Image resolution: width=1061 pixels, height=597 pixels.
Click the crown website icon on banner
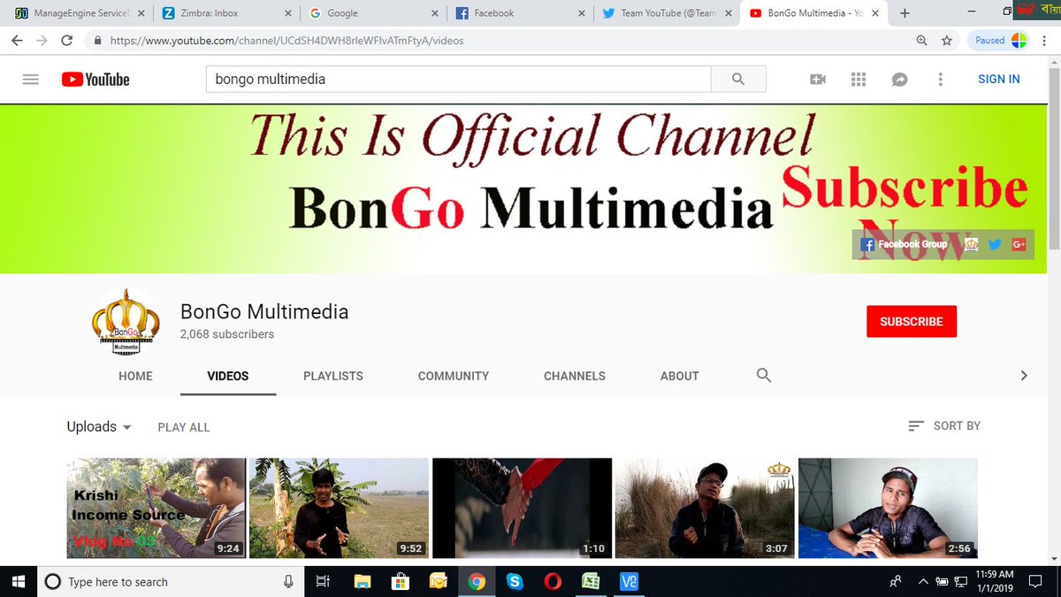coord(971,244)
